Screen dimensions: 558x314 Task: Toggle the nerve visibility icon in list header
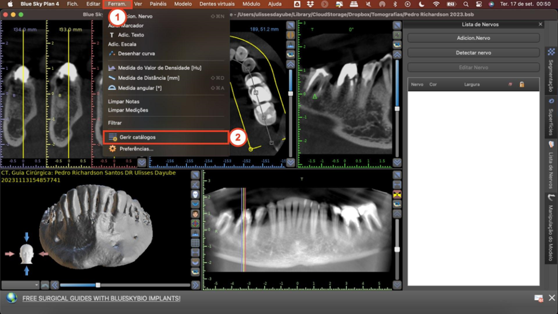510,84
